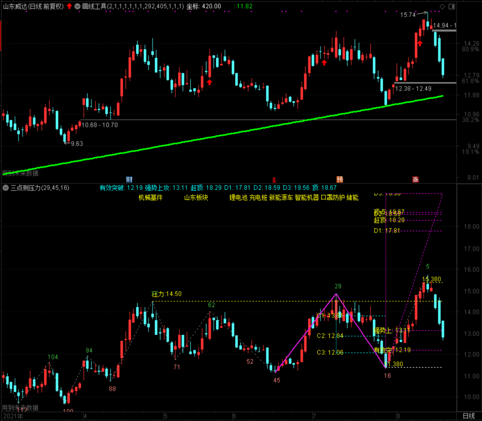Screen dimensions: 482x421
Task: Click the 压力:14.50 pressure label
Action: tap(166, 294)
